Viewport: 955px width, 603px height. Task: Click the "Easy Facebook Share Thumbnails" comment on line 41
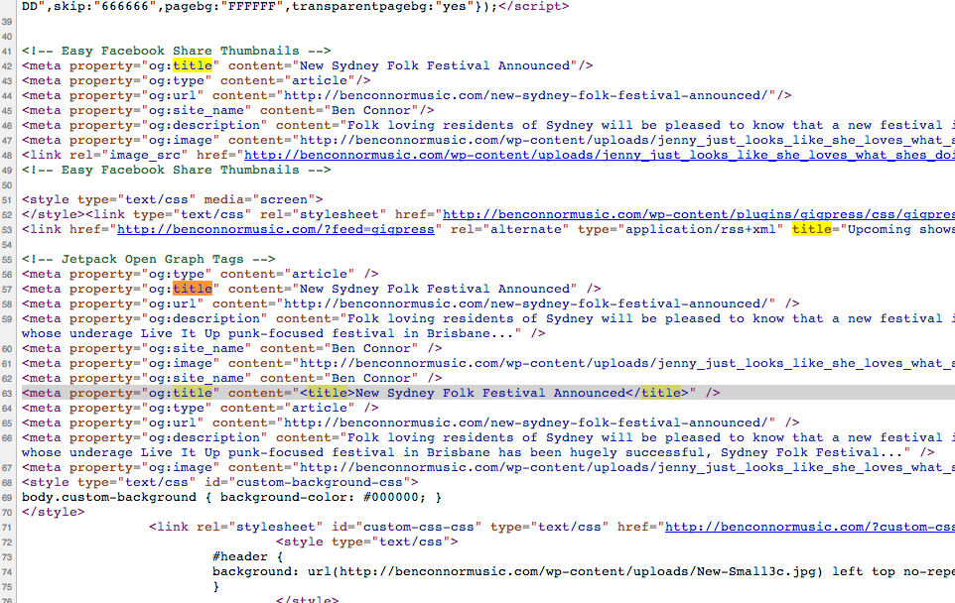[177, 52]
